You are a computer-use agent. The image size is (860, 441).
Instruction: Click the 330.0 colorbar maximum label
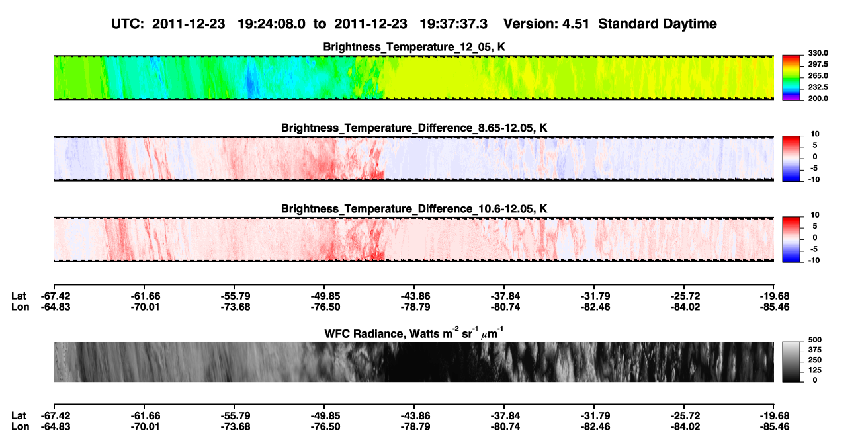(818, 53)
